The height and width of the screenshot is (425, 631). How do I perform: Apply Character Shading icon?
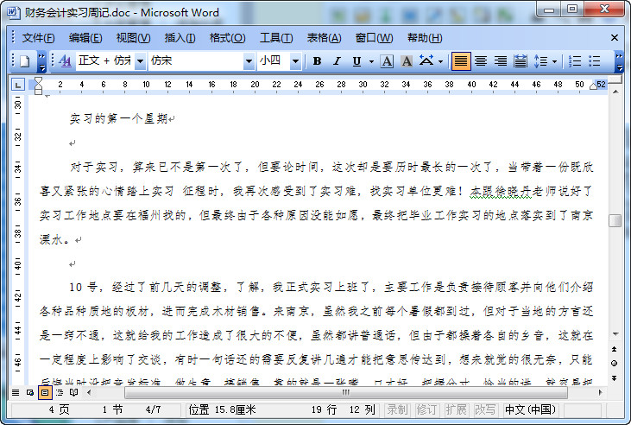[x=407, y=61]
